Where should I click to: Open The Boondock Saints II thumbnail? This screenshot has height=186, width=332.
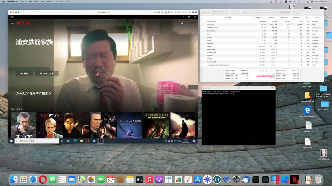point(156,125)
